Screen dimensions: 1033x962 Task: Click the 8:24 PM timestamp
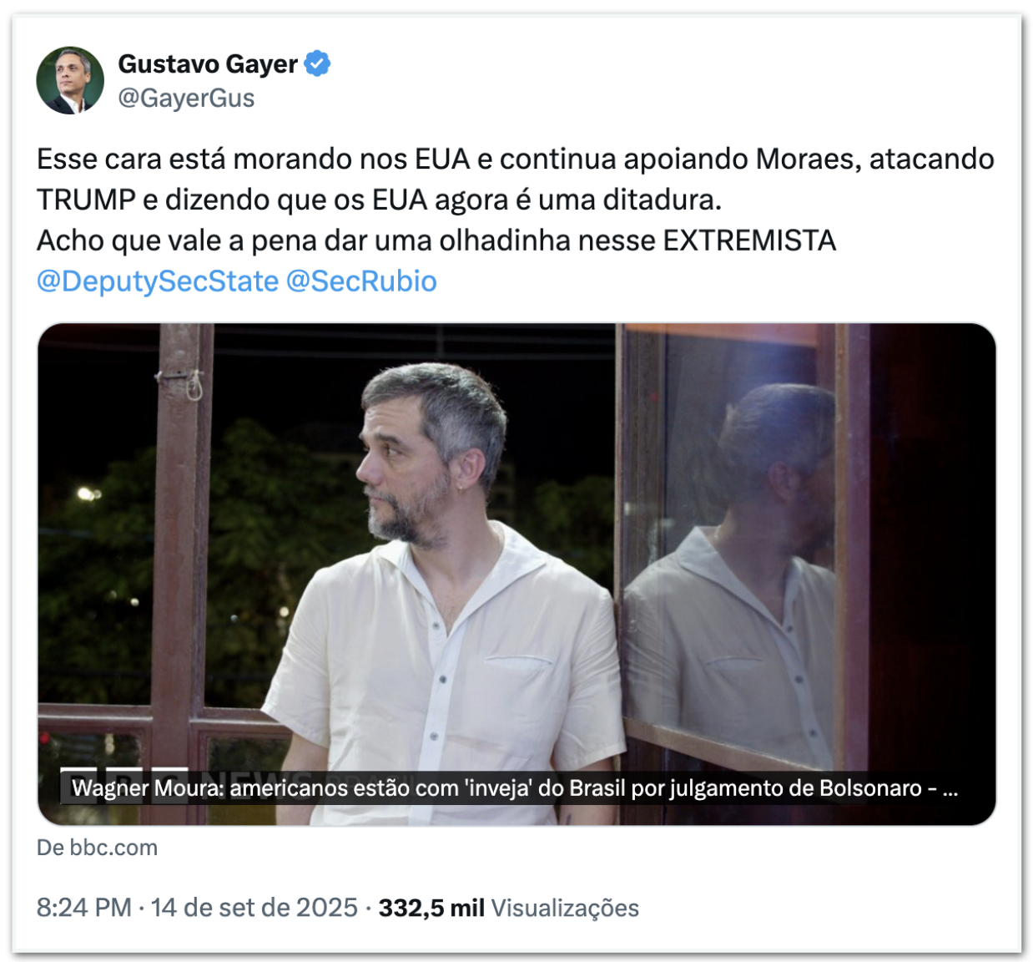click(x=84, y=908)
